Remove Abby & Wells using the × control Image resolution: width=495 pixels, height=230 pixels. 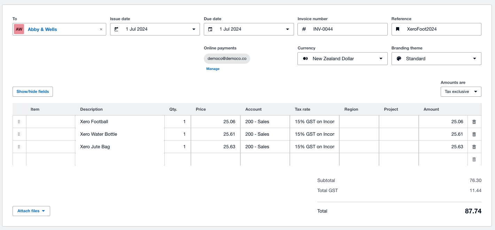[x=101, y=29]
